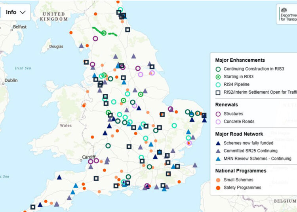Image resolution: width=297 pixels, height=212 pixels.
Task: Click the 'Continuing Construction in RIS3' label
Action: [254, 69]
